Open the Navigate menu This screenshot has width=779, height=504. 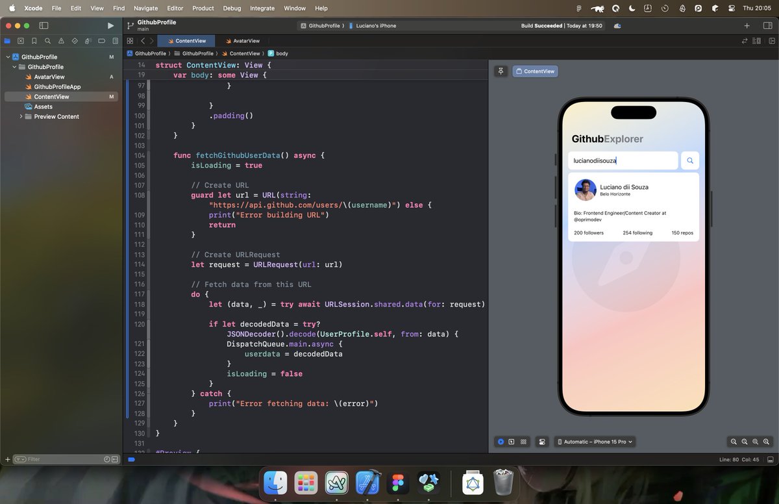145,8
